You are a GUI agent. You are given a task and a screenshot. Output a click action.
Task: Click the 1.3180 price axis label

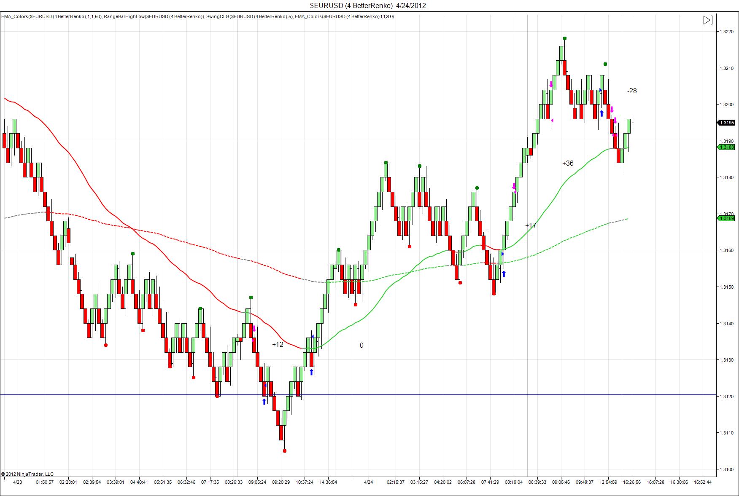coord(726,177)
